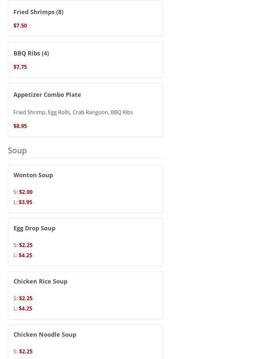Choose small Chicken Noodle Soup price
This screenshot has width=258, height=359.
click(x=26, y=351)
